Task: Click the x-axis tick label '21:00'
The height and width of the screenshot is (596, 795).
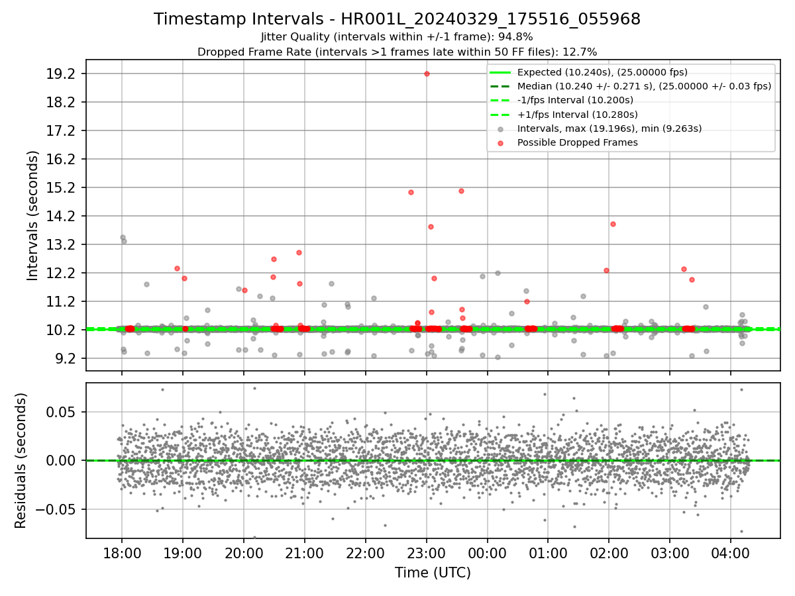Action: pyautogui.click(x=304, y=552)
